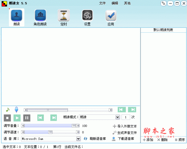Click 顺序 order button
Screen dimensions: 187x149
pos(180,140)
